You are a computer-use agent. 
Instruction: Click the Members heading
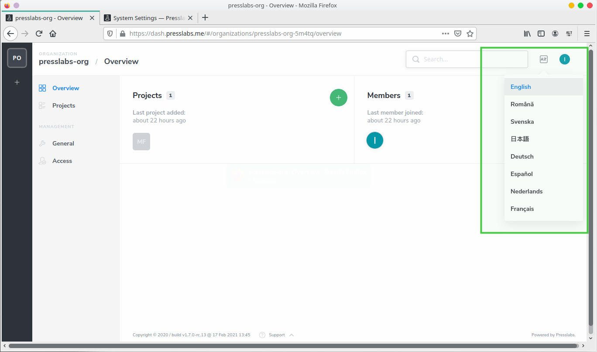[x=384, y=95]
